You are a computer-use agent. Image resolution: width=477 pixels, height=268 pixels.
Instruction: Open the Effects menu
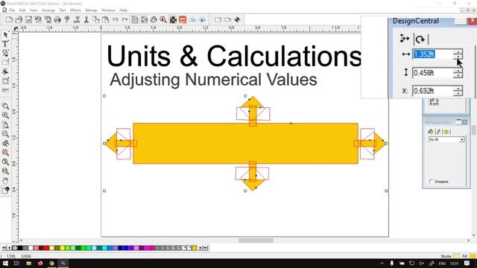pyautogui.click(x=75, y=10)
